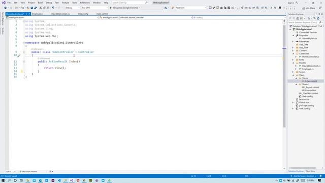Screen dimensions: 325x183
Task: Switch to the Employee.cs tab
Action: (38, 14)
